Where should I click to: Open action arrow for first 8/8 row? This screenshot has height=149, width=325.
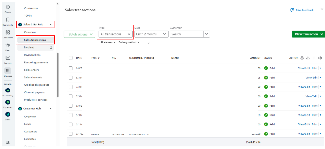pos(320,68)
